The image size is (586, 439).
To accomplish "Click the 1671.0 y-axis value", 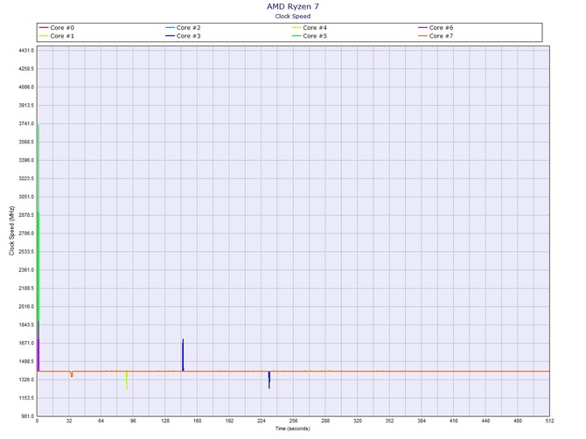I will 26,343.
